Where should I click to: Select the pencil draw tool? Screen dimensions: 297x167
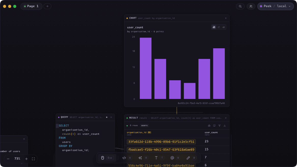coord(188,158)
